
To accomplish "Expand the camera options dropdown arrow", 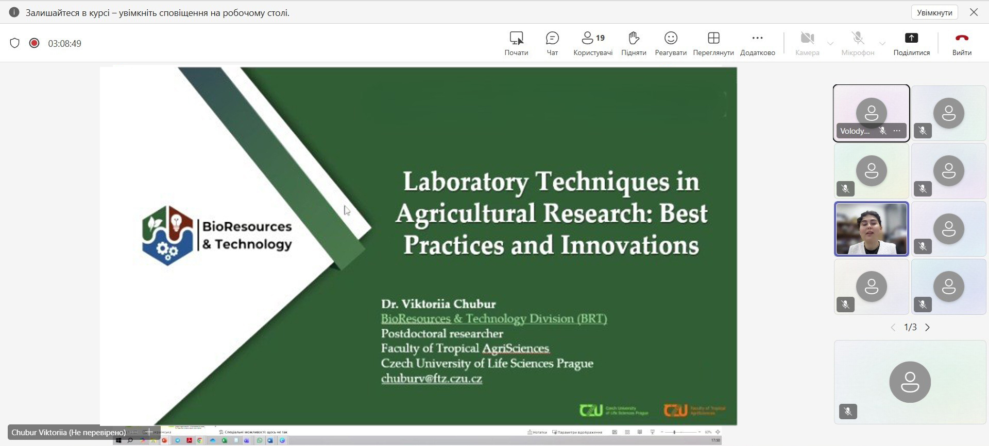I will (830, 43).
